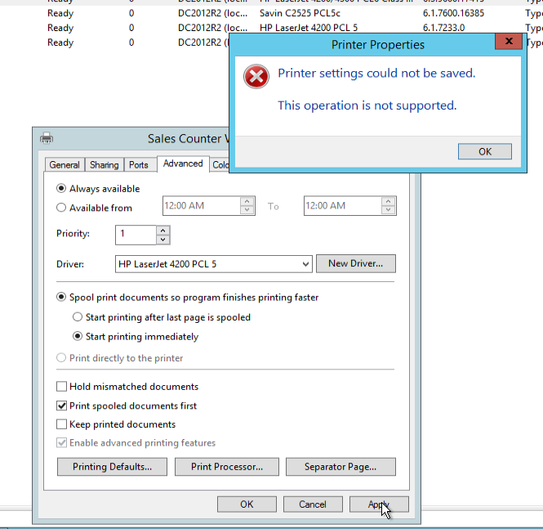Switch to the Ports tab
The height and width of the screenshot is (529, 543).
(x=139, y=164)
